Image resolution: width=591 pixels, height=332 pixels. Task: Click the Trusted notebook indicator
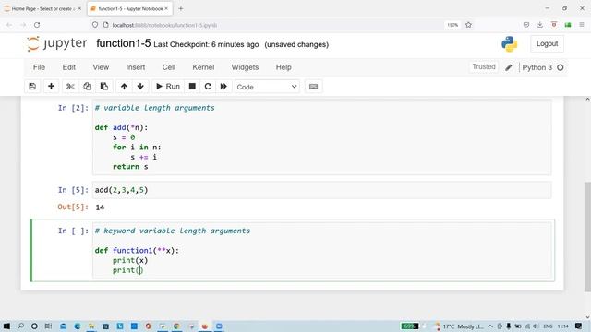click(484, 67)
